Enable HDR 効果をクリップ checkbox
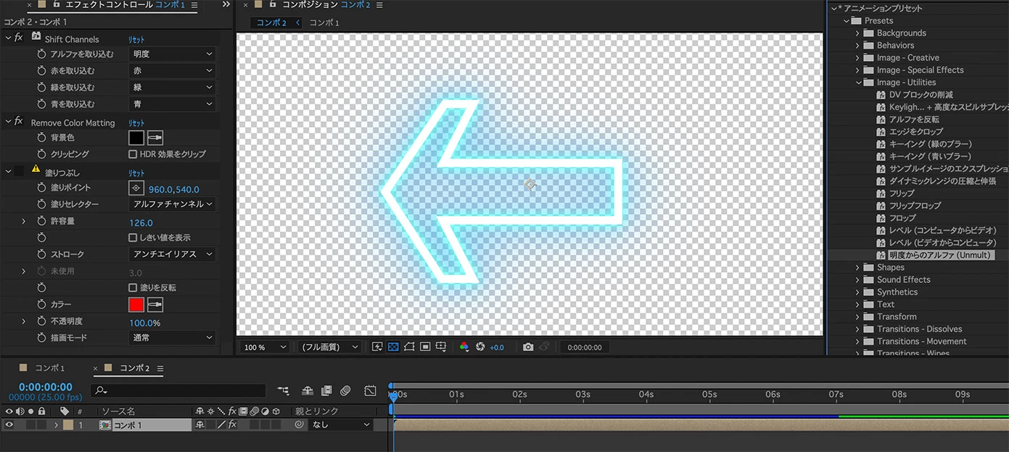Viewport: 1009px width, 452px height. (x=133, y=155)
